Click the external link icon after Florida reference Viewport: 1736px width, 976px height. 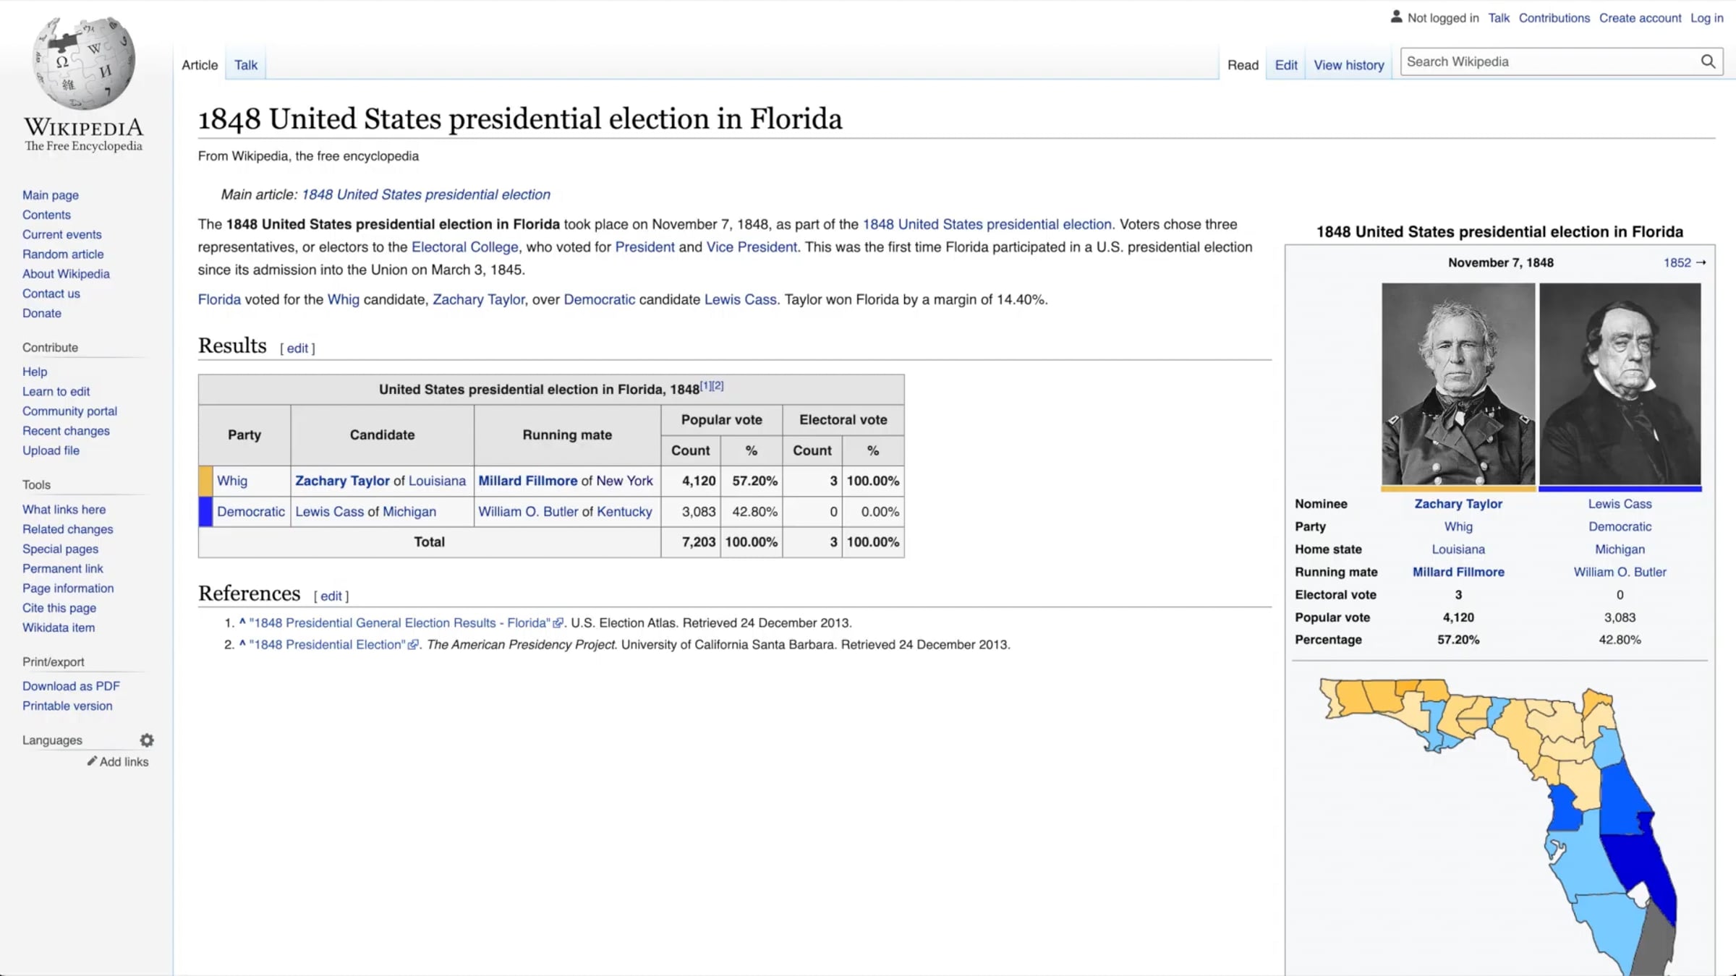click(x=558, y=623)
